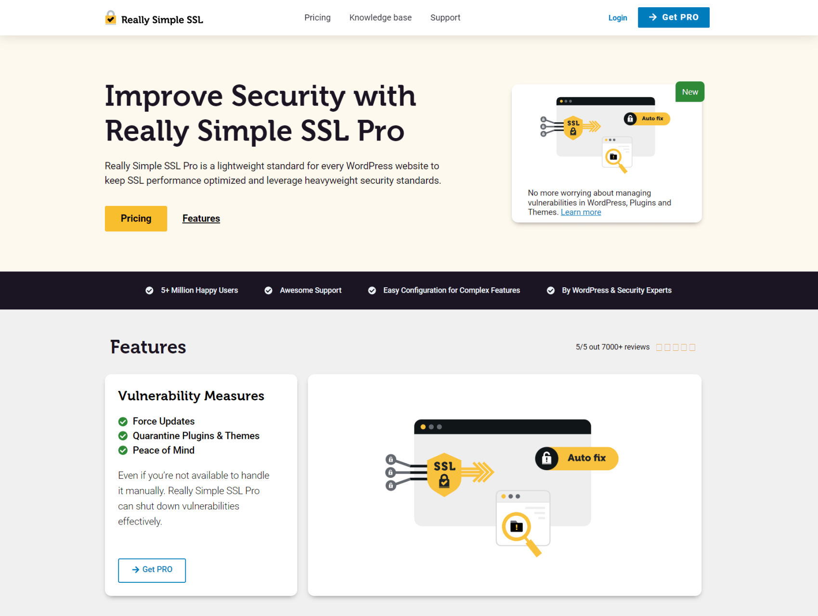Click the five-star review rating
This screenshot has height=616, width=818.
click(x=675, y=346)
